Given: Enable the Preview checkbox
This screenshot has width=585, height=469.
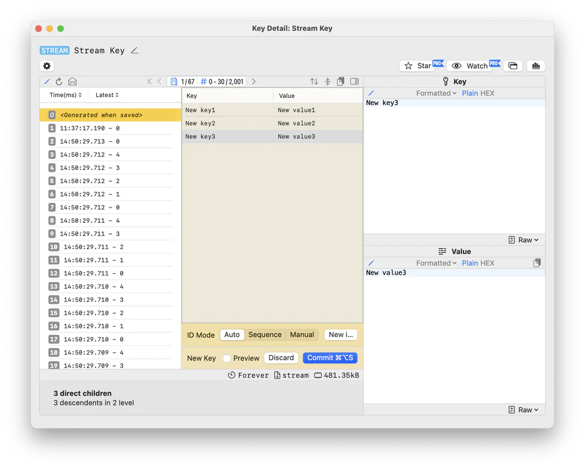Looking at the screenshot, I should [x=226, y=358].
